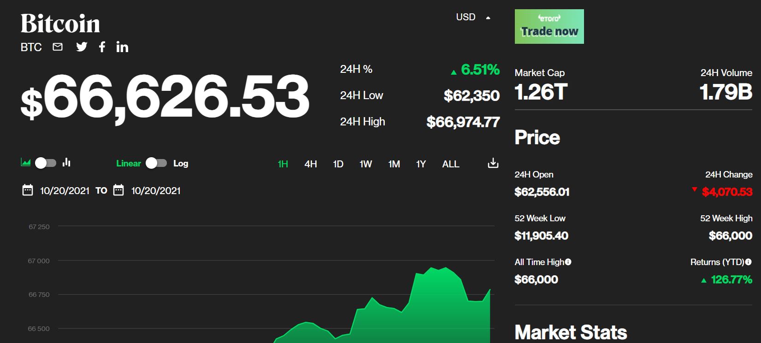Toggle the Linear/Log scale switch
The image size is (761, 343).
(156, 163)
